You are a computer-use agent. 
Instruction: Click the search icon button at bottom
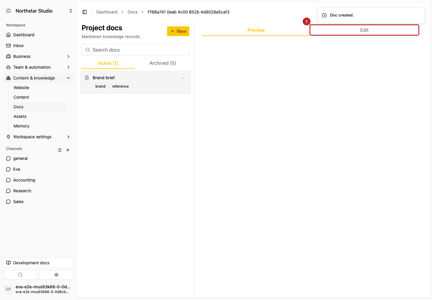coord(20,275)
